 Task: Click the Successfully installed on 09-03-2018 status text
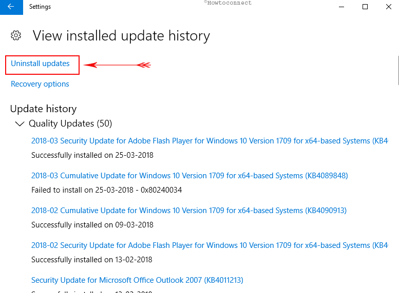(x=92, y=225)
